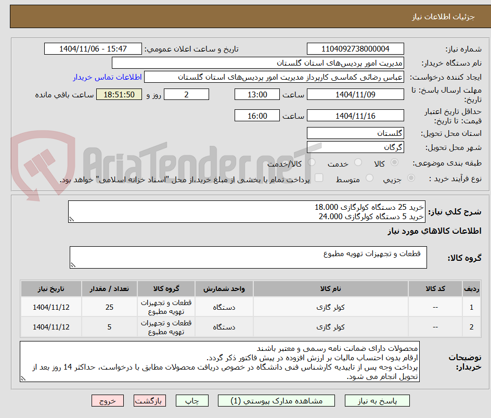Click date 1404/11/12 in row 2
This screenshot has width=491, height=418.
pos(51,327)
